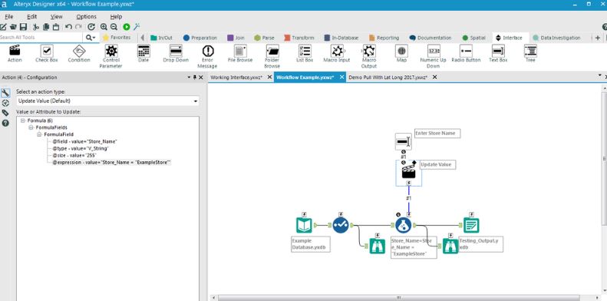Select the Macro Input tool

pyautogui.click(x=337, y=54)
